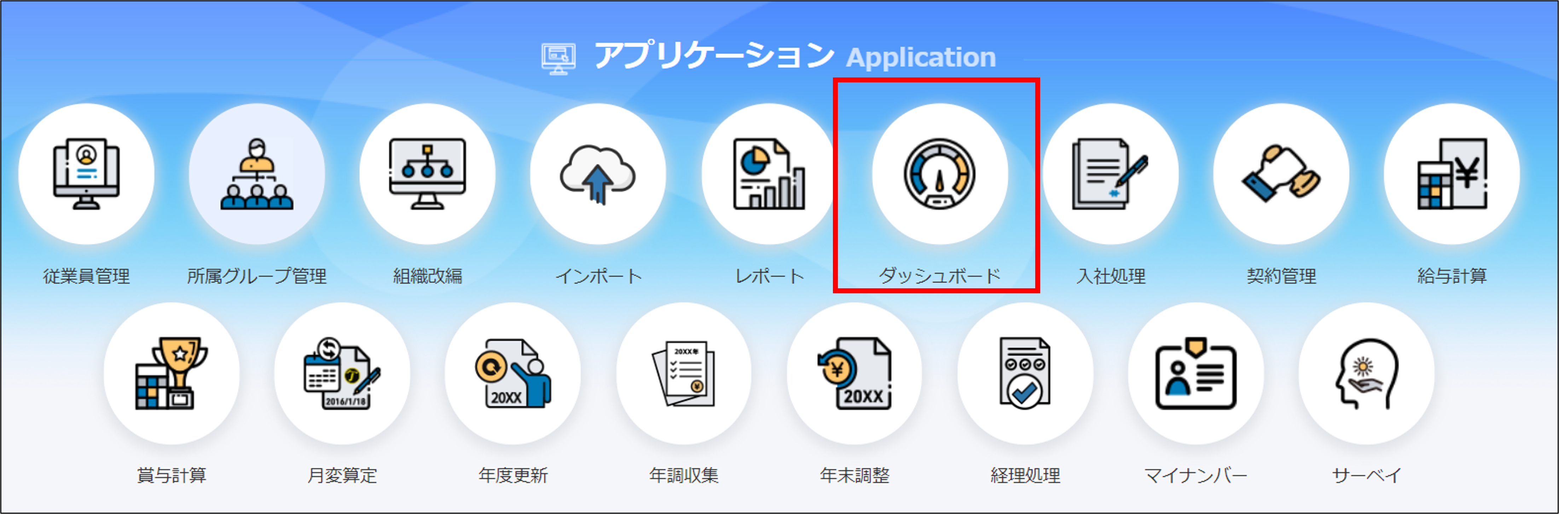Open the 組織改編 org chart icon

427,174
